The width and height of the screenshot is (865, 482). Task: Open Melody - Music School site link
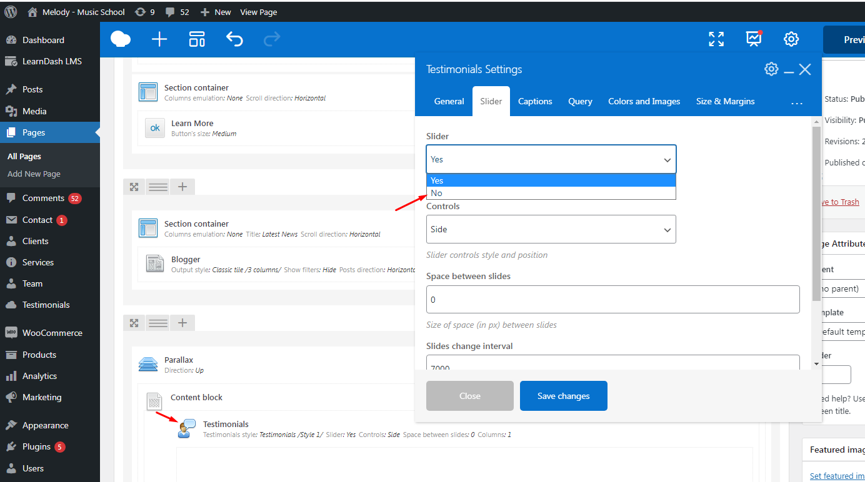pos(76,12)
